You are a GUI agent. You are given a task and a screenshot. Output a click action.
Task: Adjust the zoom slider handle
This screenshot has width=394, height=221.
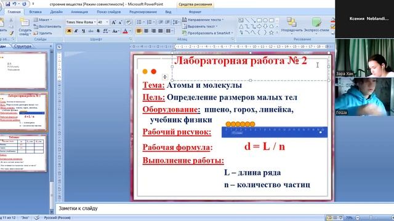click(x=371, y=218)
